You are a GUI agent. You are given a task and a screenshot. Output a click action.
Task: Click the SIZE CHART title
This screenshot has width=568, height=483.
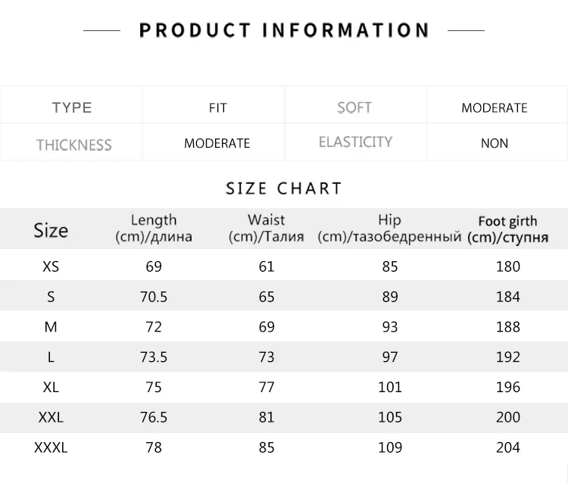(x=284, y=189)
